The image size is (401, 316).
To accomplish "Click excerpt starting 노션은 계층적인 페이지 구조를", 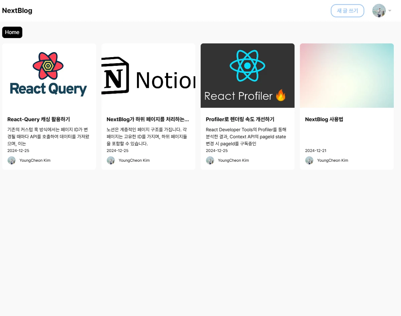I will [x=147, y=137].
